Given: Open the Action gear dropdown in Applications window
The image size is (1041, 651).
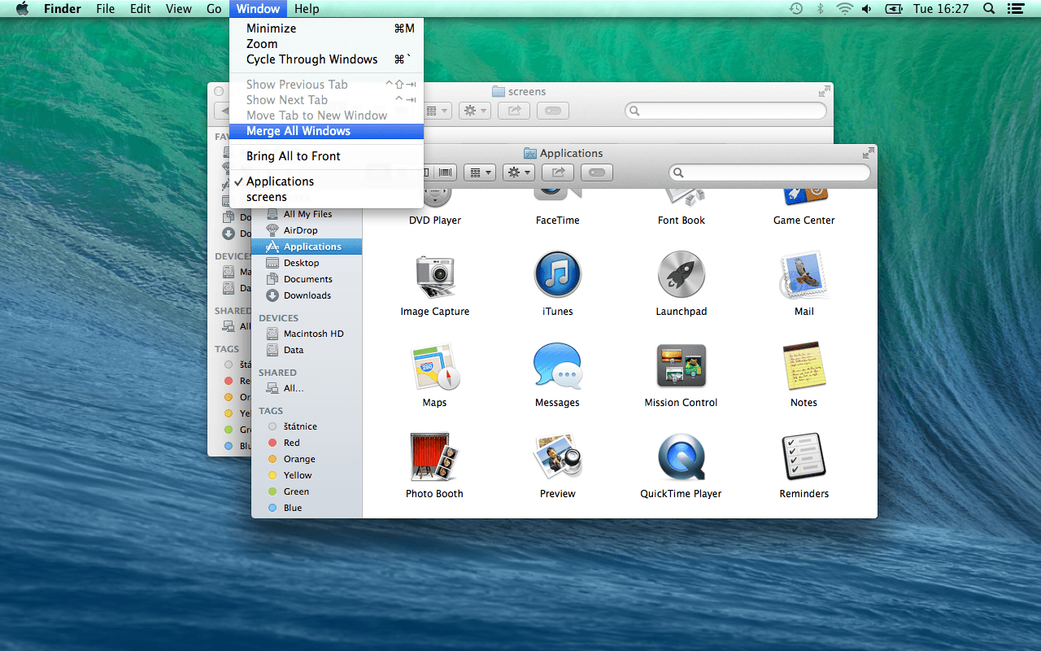Looking at the screenshot, I should click(518, 173).
